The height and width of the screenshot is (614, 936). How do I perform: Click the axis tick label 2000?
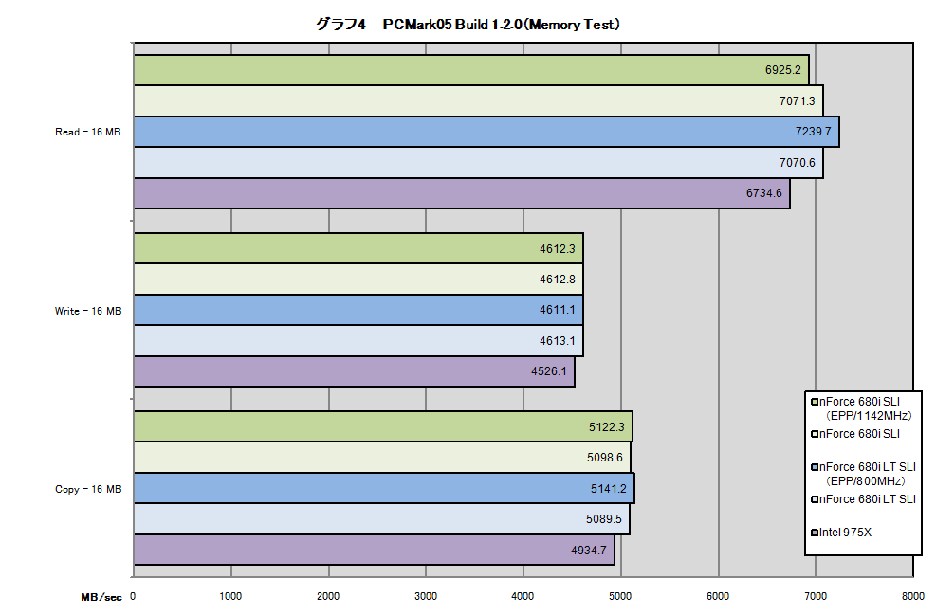pos(328,596)
